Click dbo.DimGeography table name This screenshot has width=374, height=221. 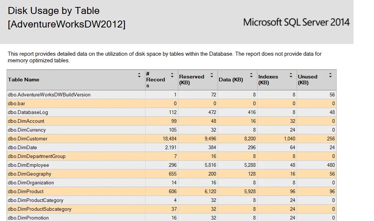click(30, 174)
